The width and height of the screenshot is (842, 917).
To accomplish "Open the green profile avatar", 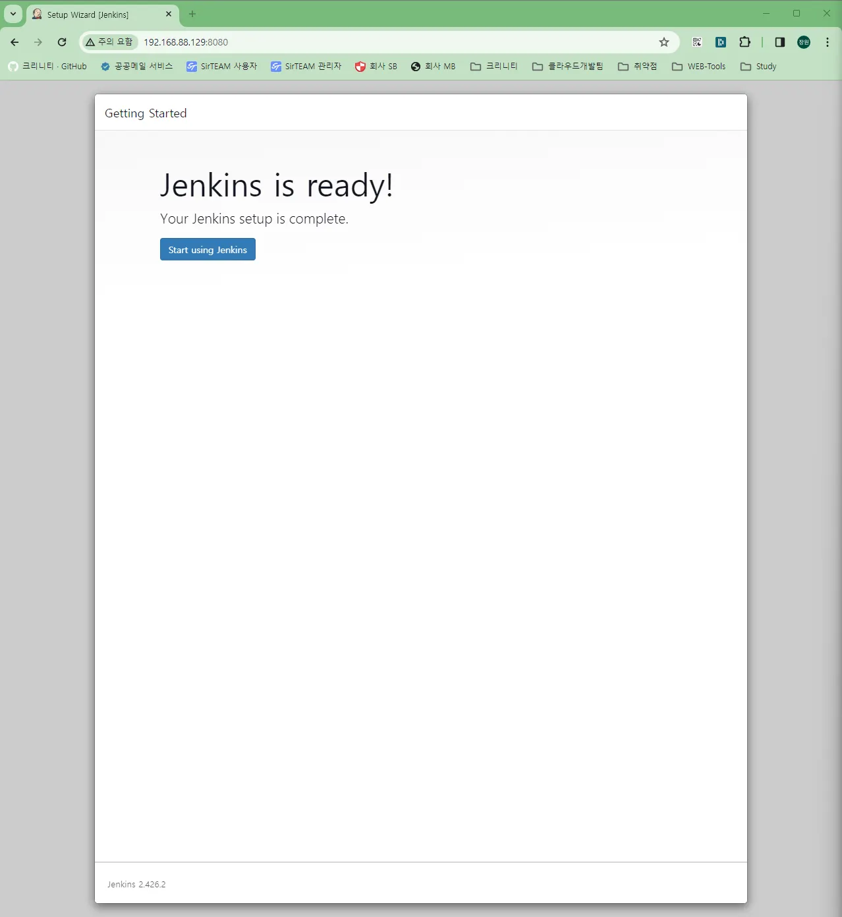I will [804, 42].
